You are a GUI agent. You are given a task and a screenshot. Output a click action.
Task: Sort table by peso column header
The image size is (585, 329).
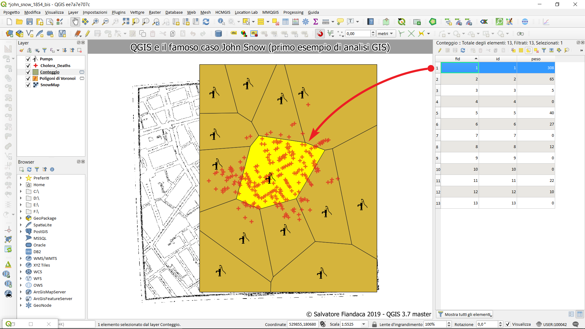click(x=536, y=59)
